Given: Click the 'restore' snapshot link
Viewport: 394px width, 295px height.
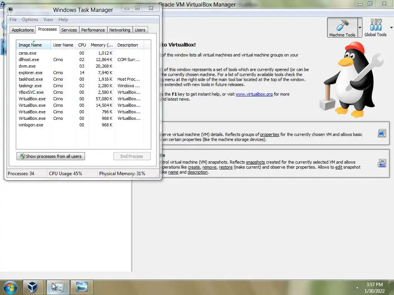Looking at the screenshot, I should tap(225, 167).
